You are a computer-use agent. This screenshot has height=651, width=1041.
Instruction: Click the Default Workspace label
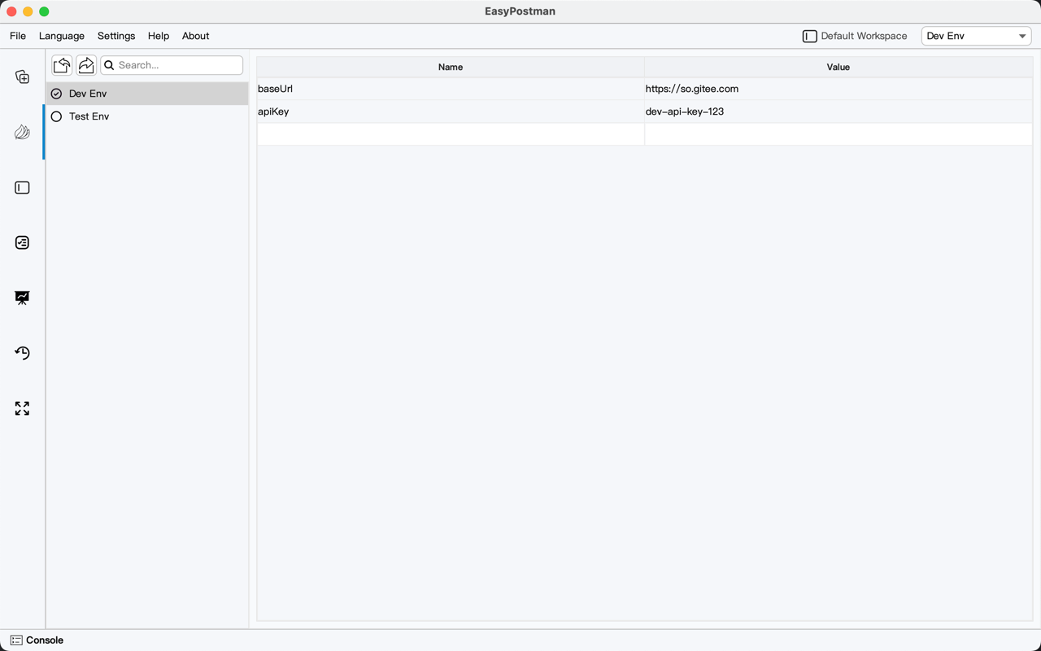[x=864, y=36]
